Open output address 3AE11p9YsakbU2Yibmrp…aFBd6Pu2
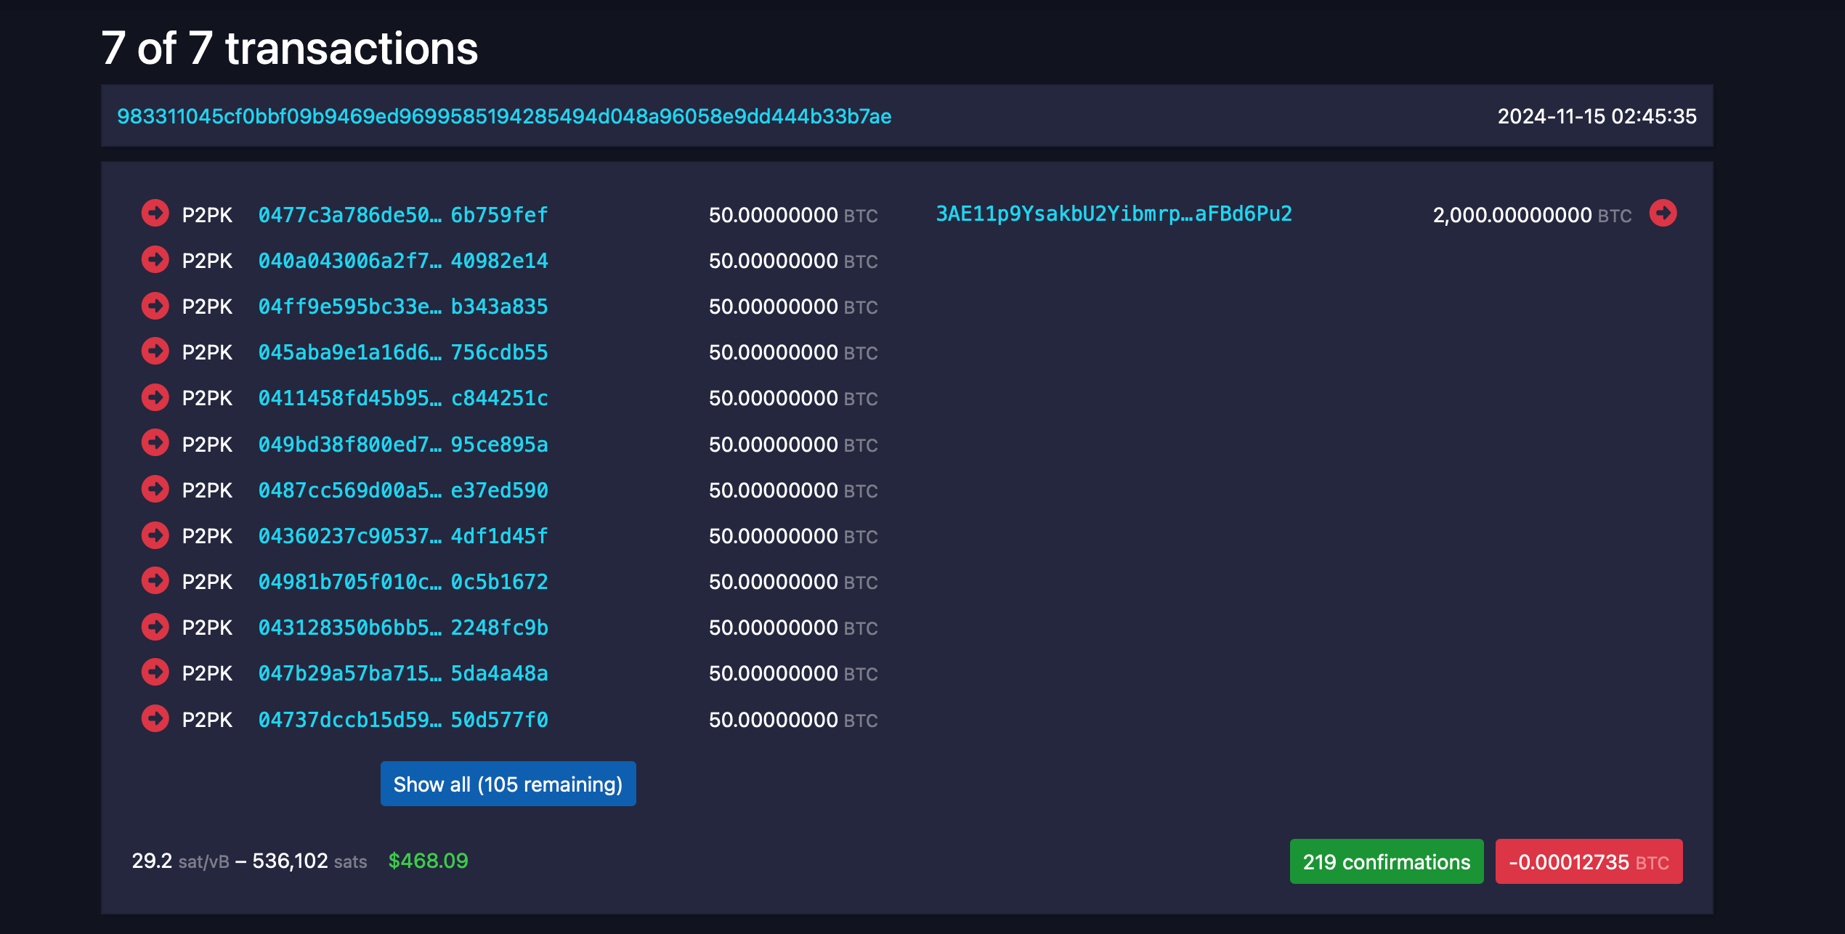 point(1114,214)
